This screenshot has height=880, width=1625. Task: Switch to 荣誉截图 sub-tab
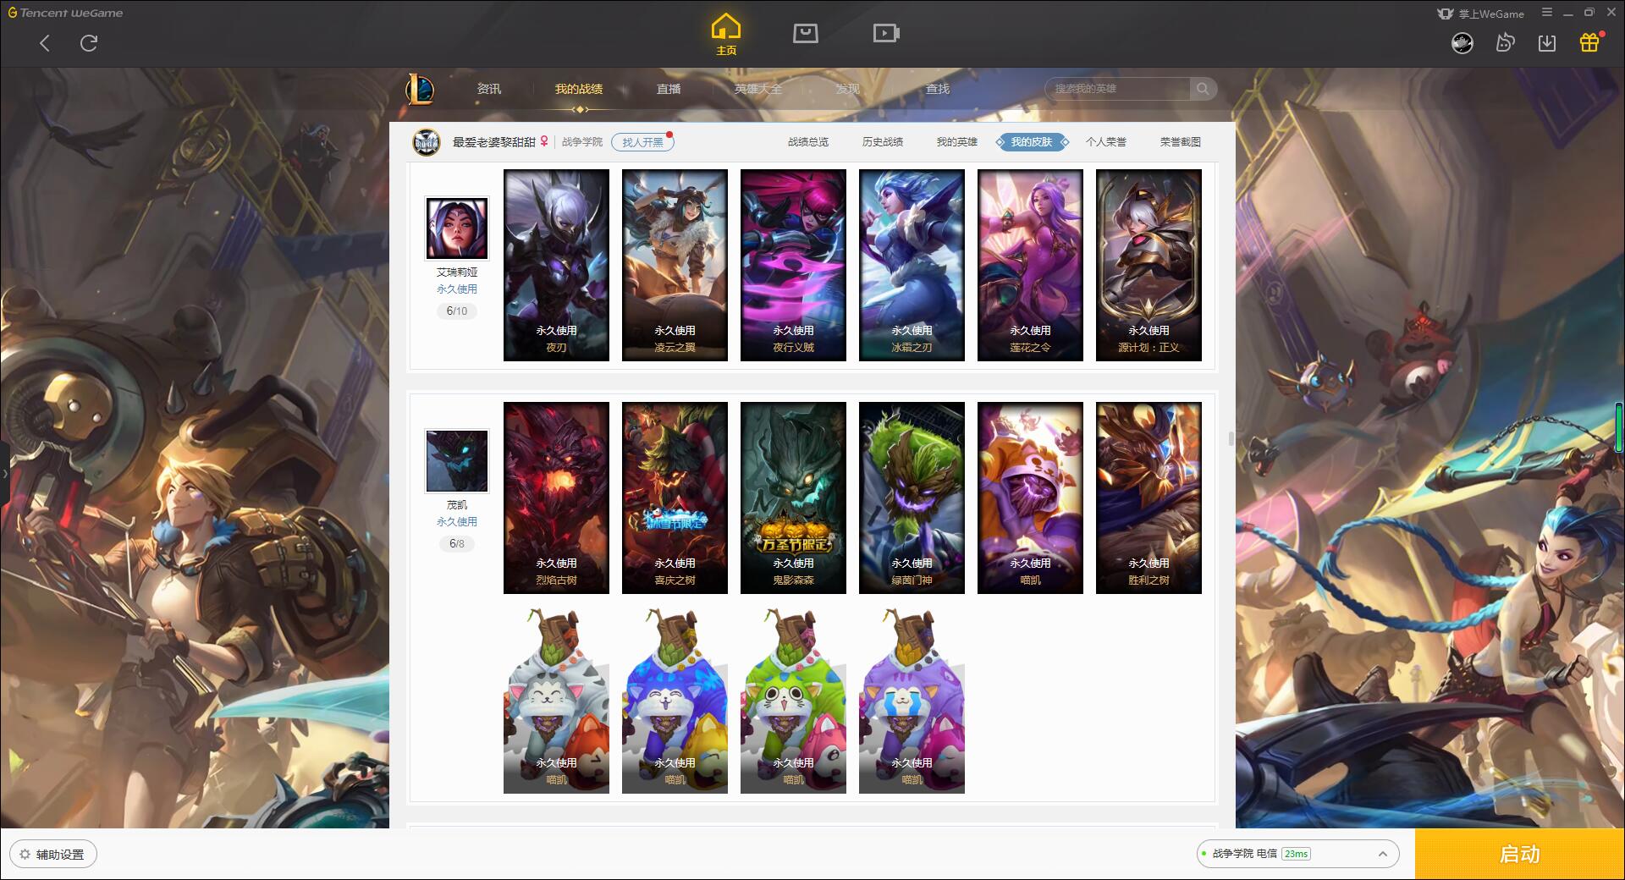1181,142
